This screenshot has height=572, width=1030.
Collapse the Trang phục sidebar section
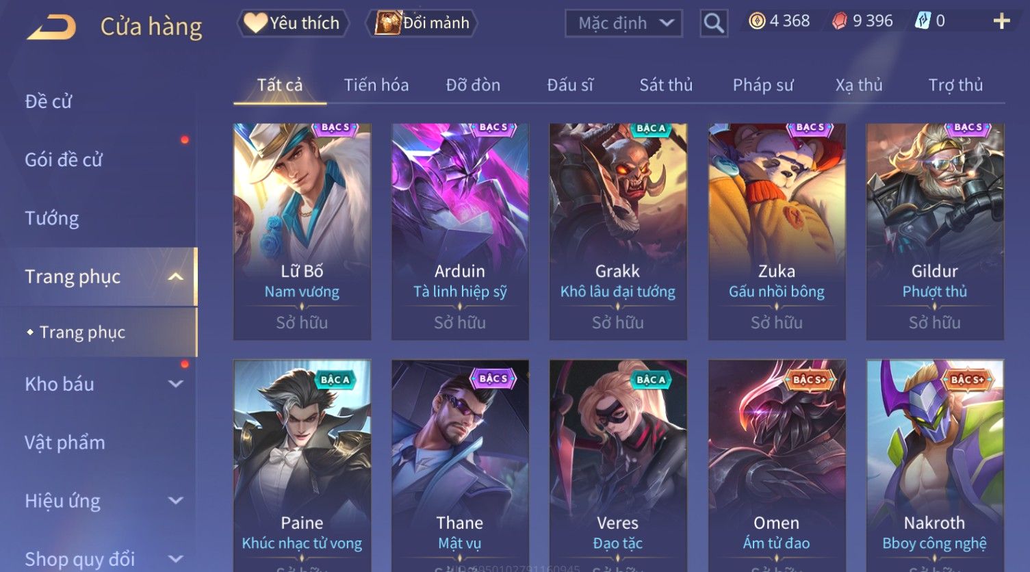[175, 276]
